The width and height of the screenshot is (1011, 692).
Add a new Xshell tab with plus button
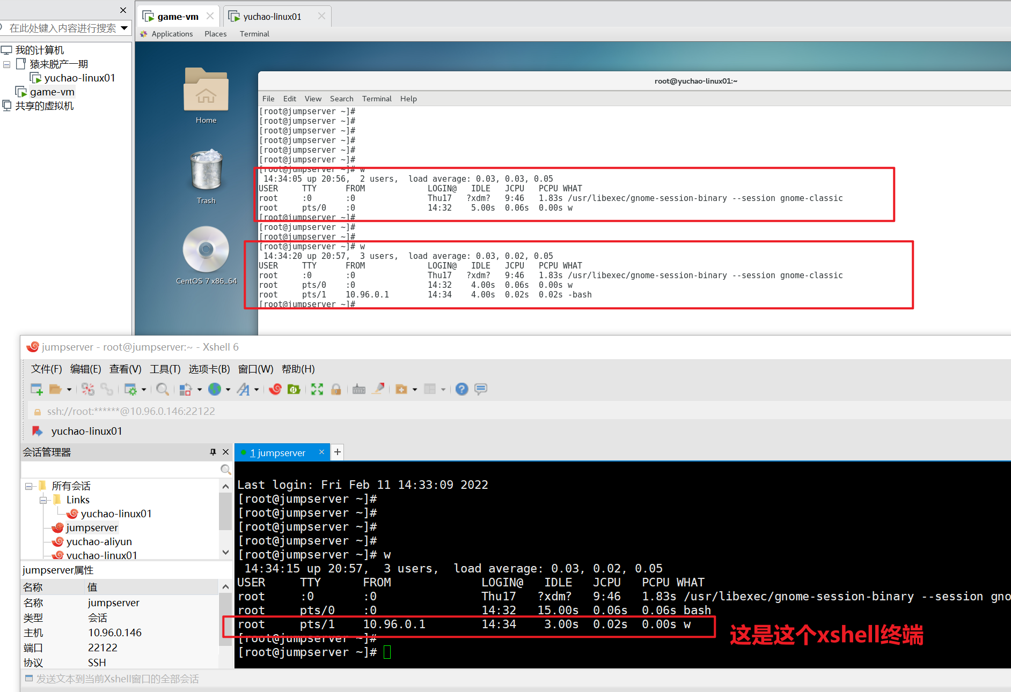(x=337, y=452)
